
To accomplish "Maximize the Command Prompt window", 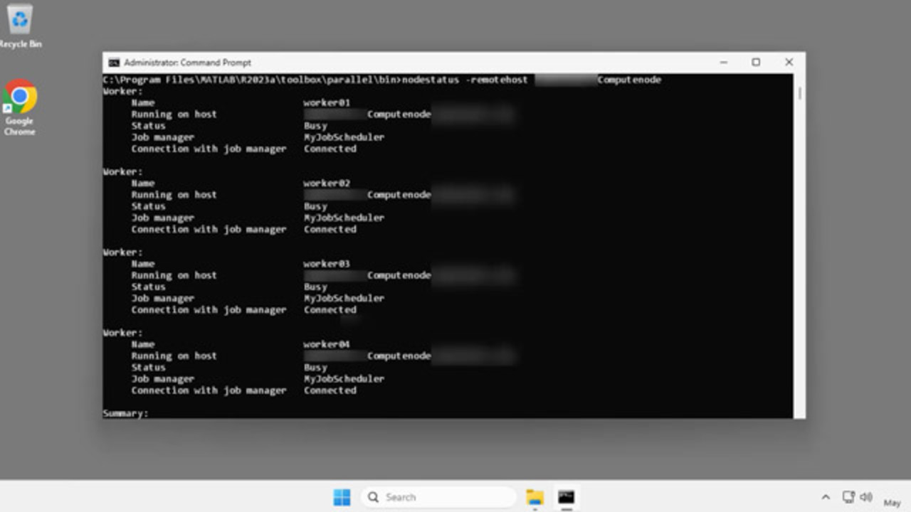I will [756, 63].
